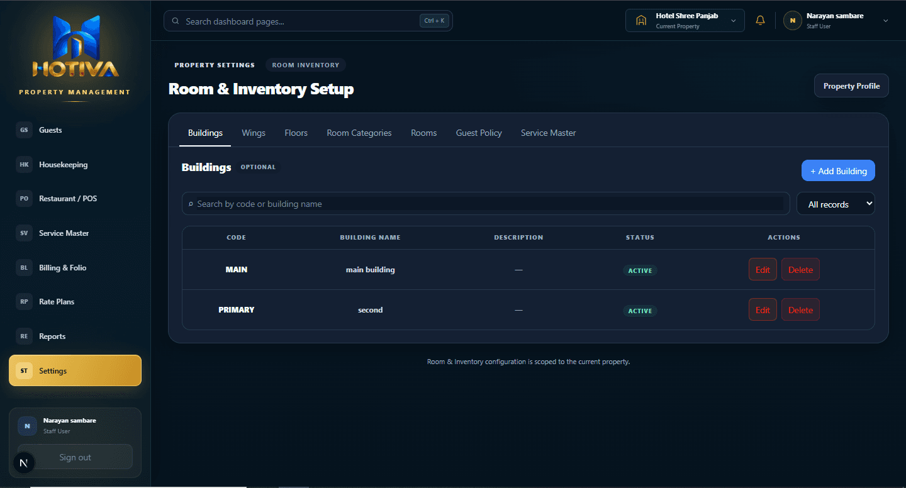Focus the Search by code or building name field

click(486, 204)
